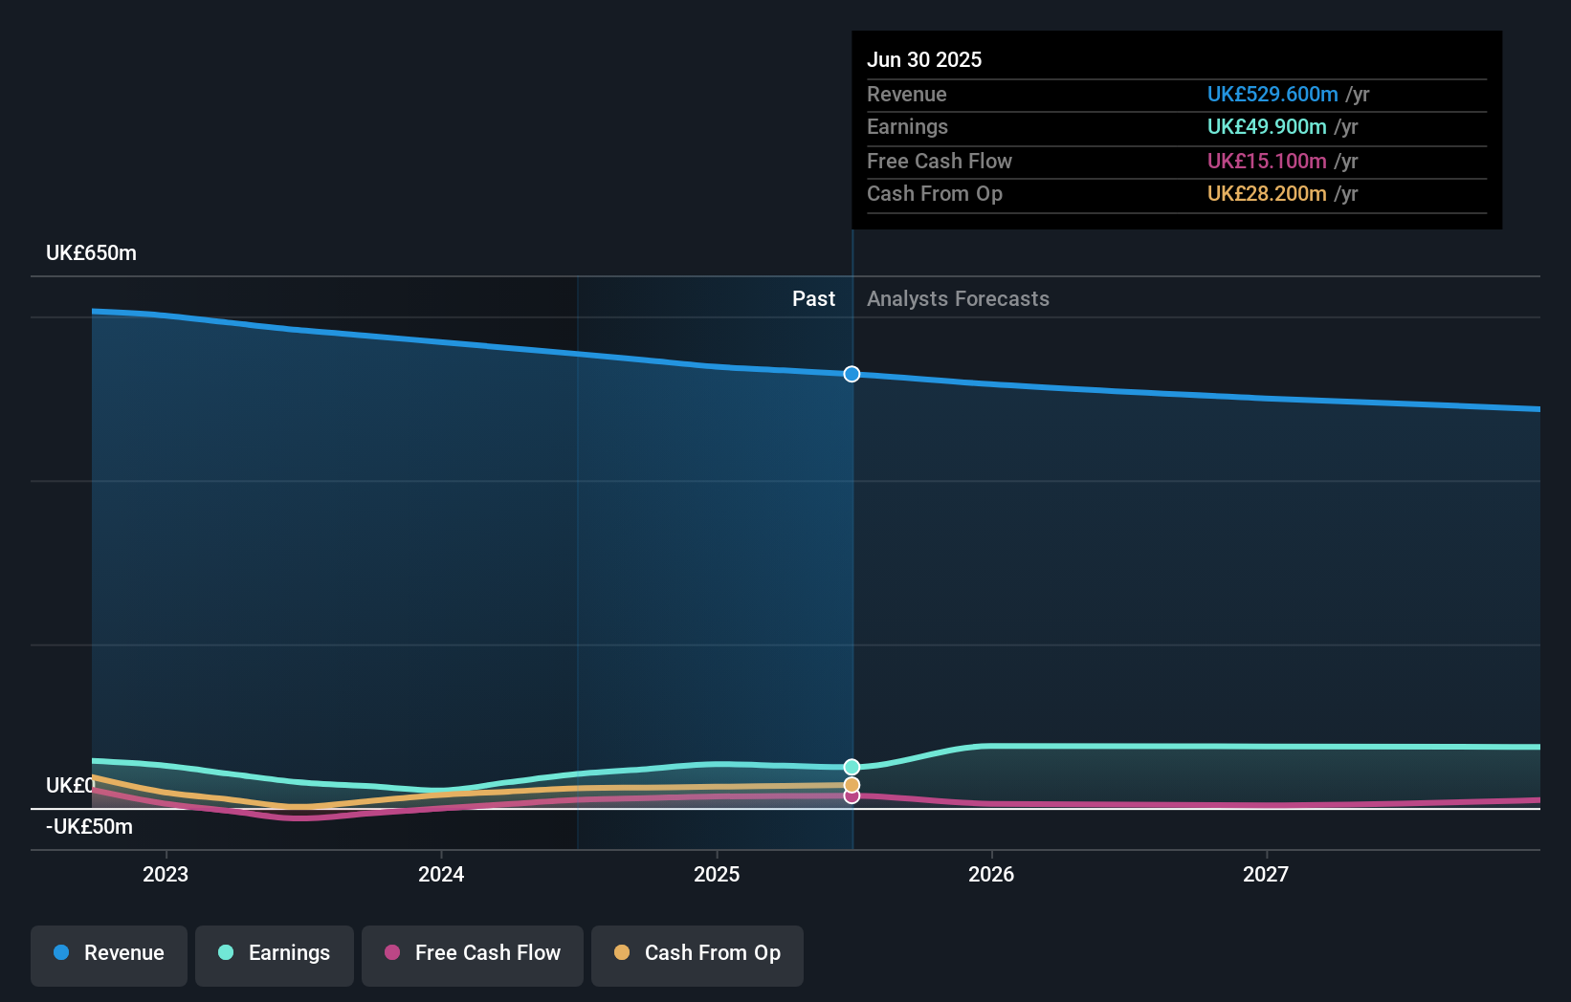Toggle the Revenue legend button
The width and height of the screenshot is (1571, 1002).
[109, 955]
